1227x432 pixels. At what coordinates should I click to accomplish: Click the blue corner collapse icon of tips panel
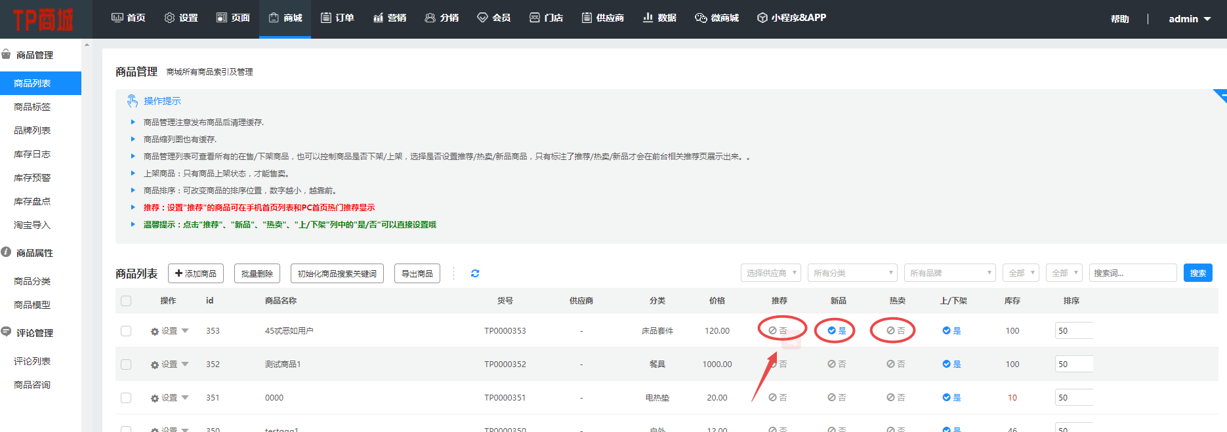[1221, 95]
